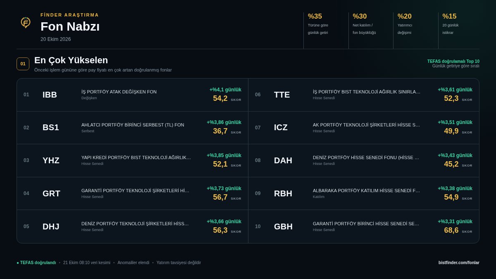The width and height of the screenshot is (496, 279).
Task: Click the 36,7 score value
Action: [220, 131]
